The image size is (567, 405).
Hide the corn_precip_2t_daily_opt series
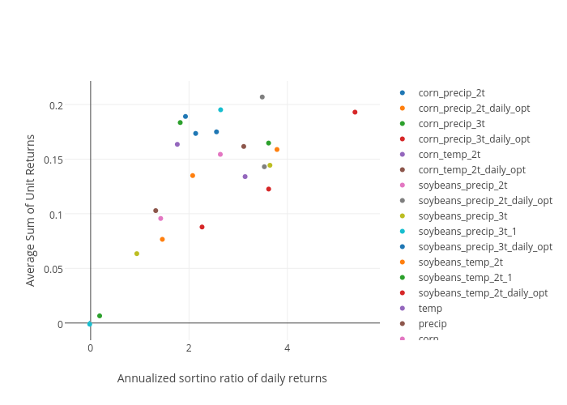coord(474,108)
